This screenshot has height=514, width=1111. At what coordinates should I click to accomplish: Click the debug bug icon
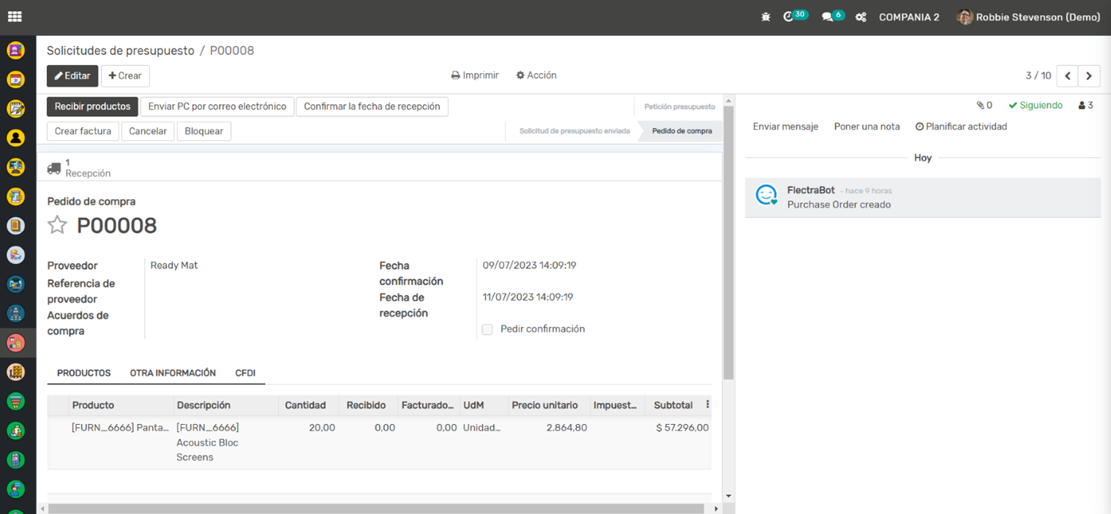(766, 17)
